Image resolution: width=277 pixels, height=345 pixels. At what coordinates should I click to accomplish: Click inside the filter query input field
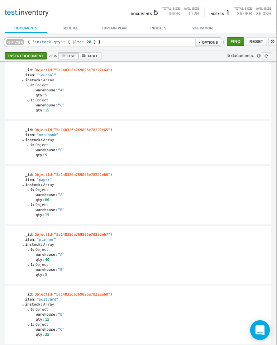tap(108, 42)
